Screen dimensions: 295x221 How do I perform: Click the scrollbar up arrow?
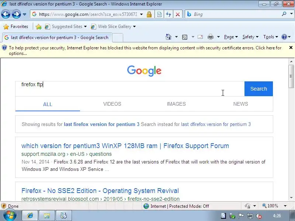291,62
